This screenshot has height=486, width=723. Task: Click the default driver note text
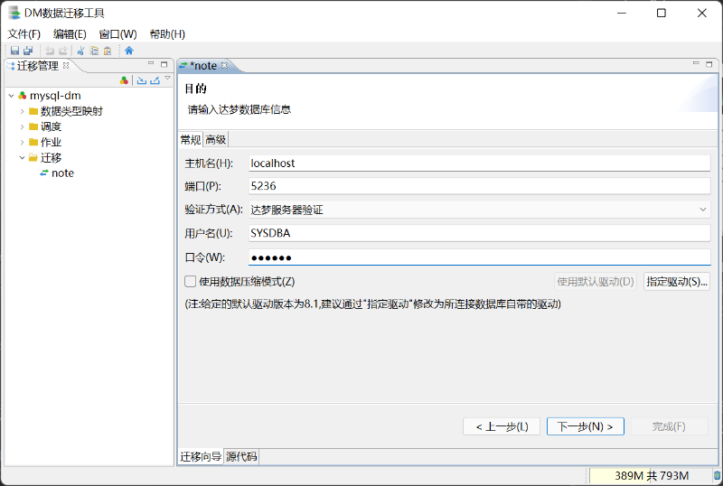372,304
